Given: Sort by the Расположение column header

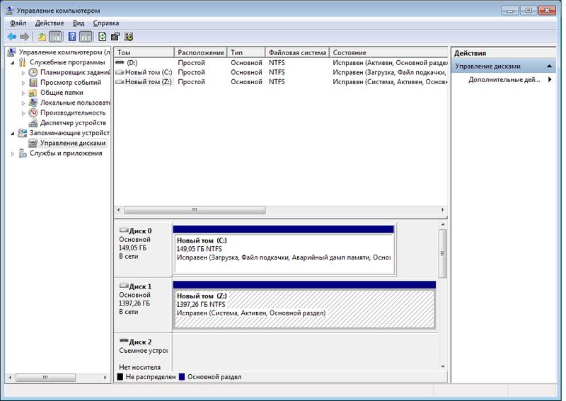Looking at the screenshot, I should pyautogui.click(x=201, y=53).
